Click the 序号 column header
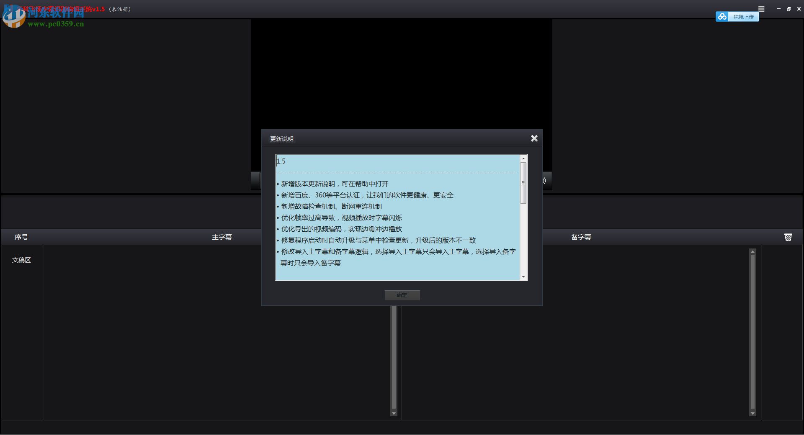The width and height of the screenshot is (804, 435). click(21, 237)
